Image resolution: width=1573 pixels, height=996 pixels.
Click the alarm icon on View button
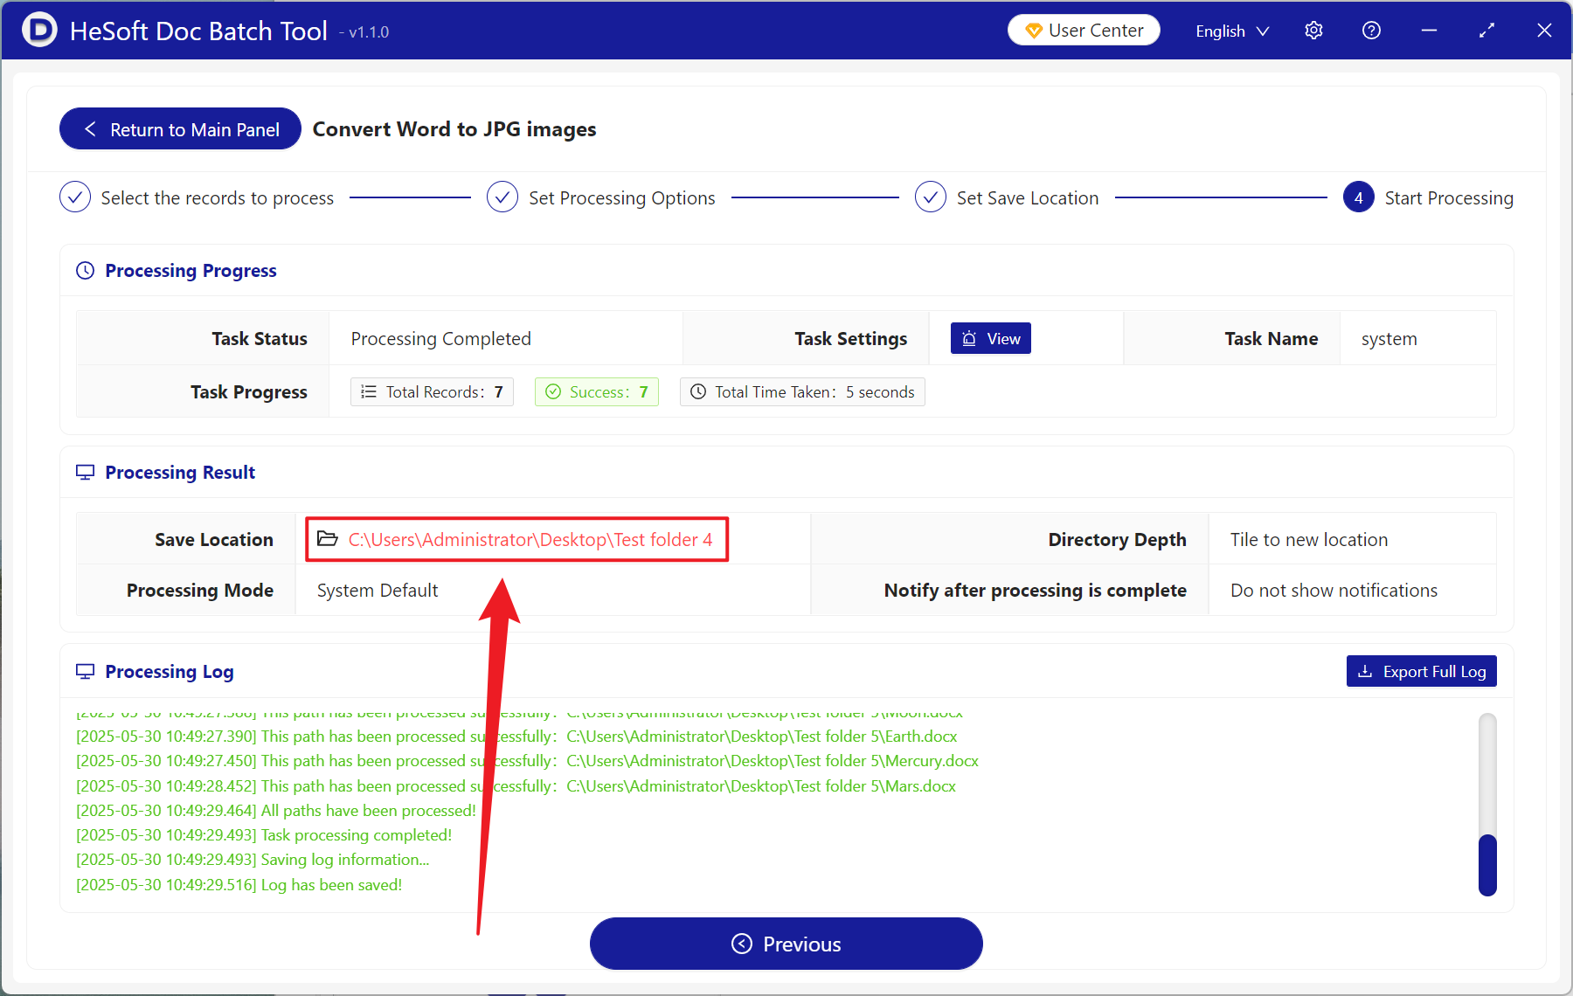pyautogui.click(x=969, y=339)
